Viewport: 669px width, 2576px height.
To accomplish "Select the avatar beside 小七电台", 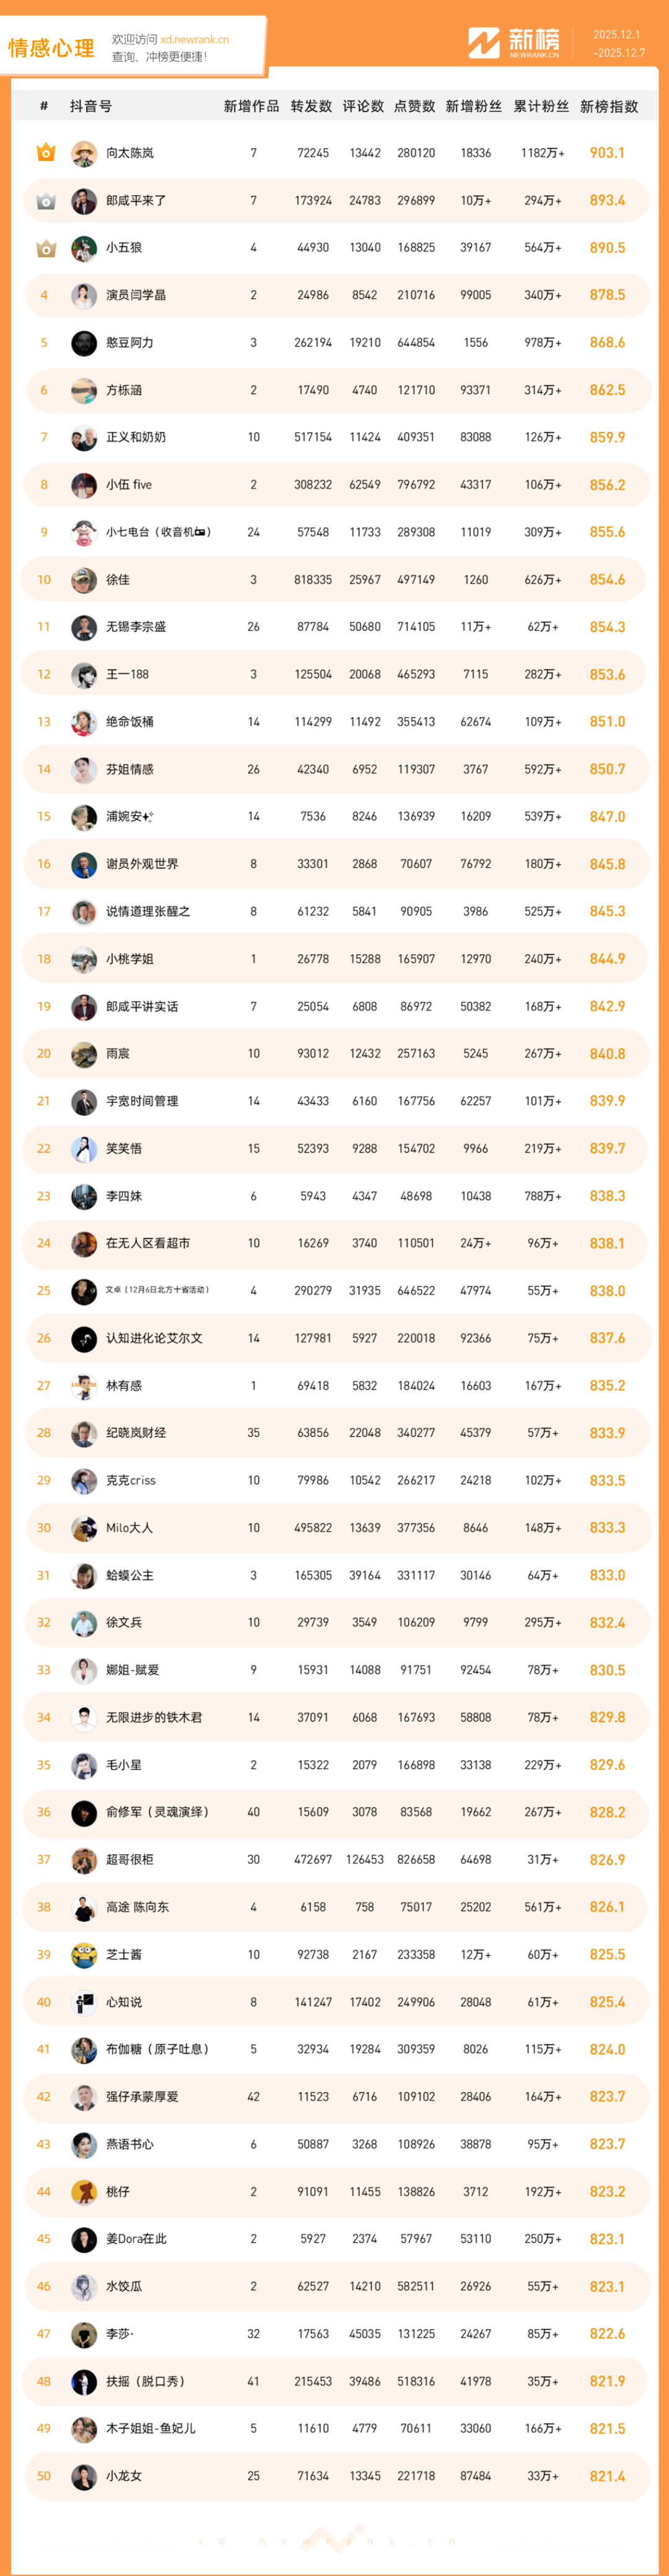I will 84,533.
